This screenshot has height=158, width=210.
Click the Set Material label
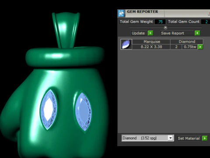pos(189,138)
